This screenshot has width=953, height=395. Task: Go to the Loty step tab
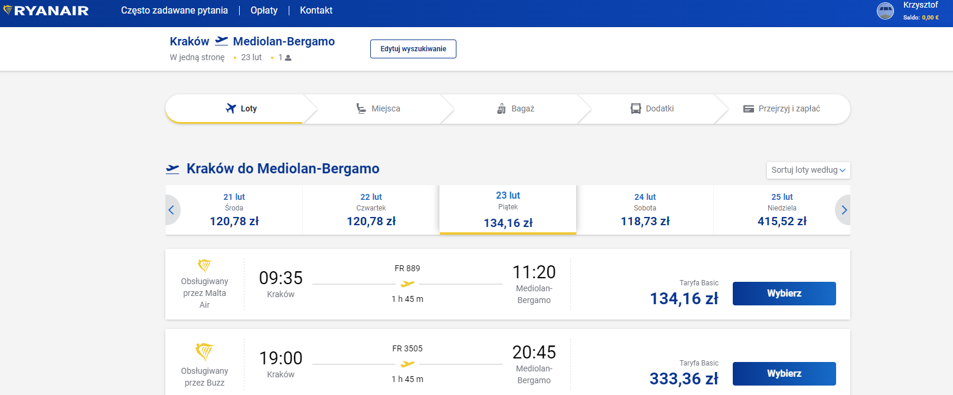coord(234,108)
